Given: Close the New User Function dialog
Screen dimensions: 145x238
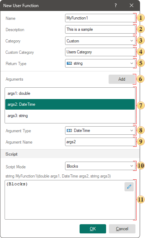Looking at the screenshot, I should point(132,5).
